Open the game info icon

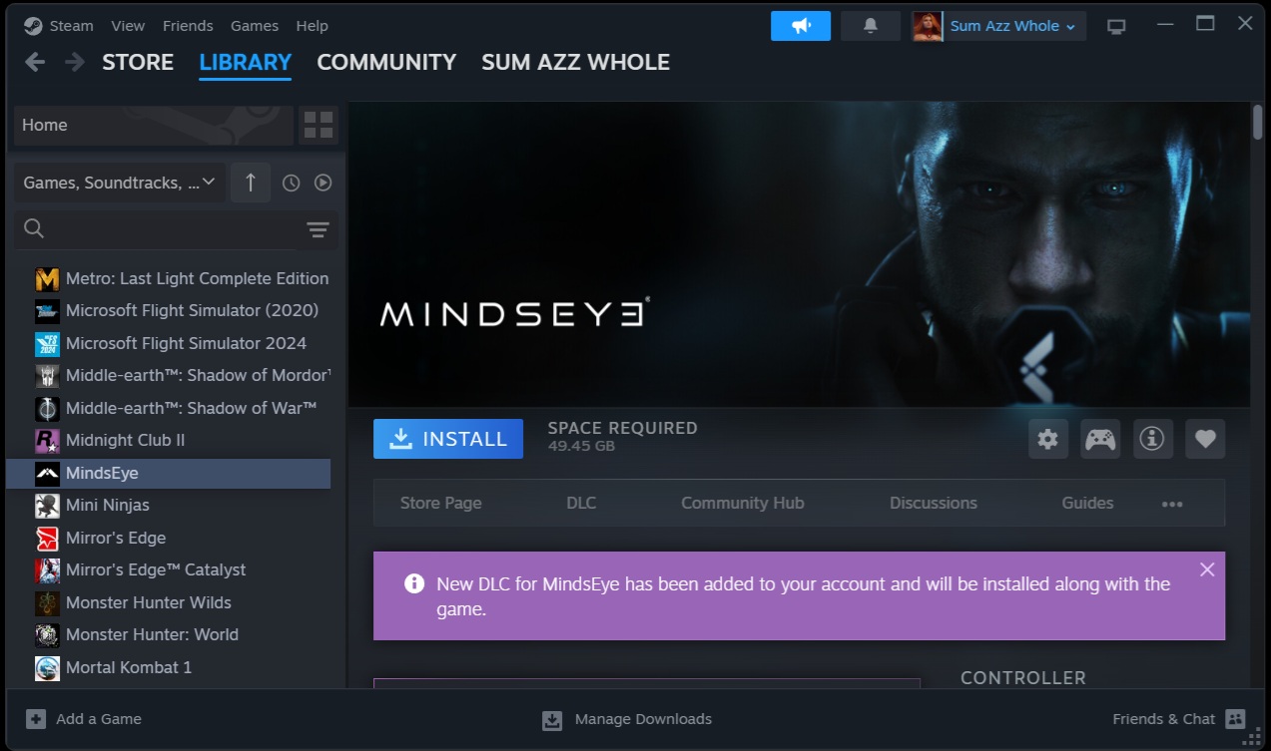tap(1152, 439)
